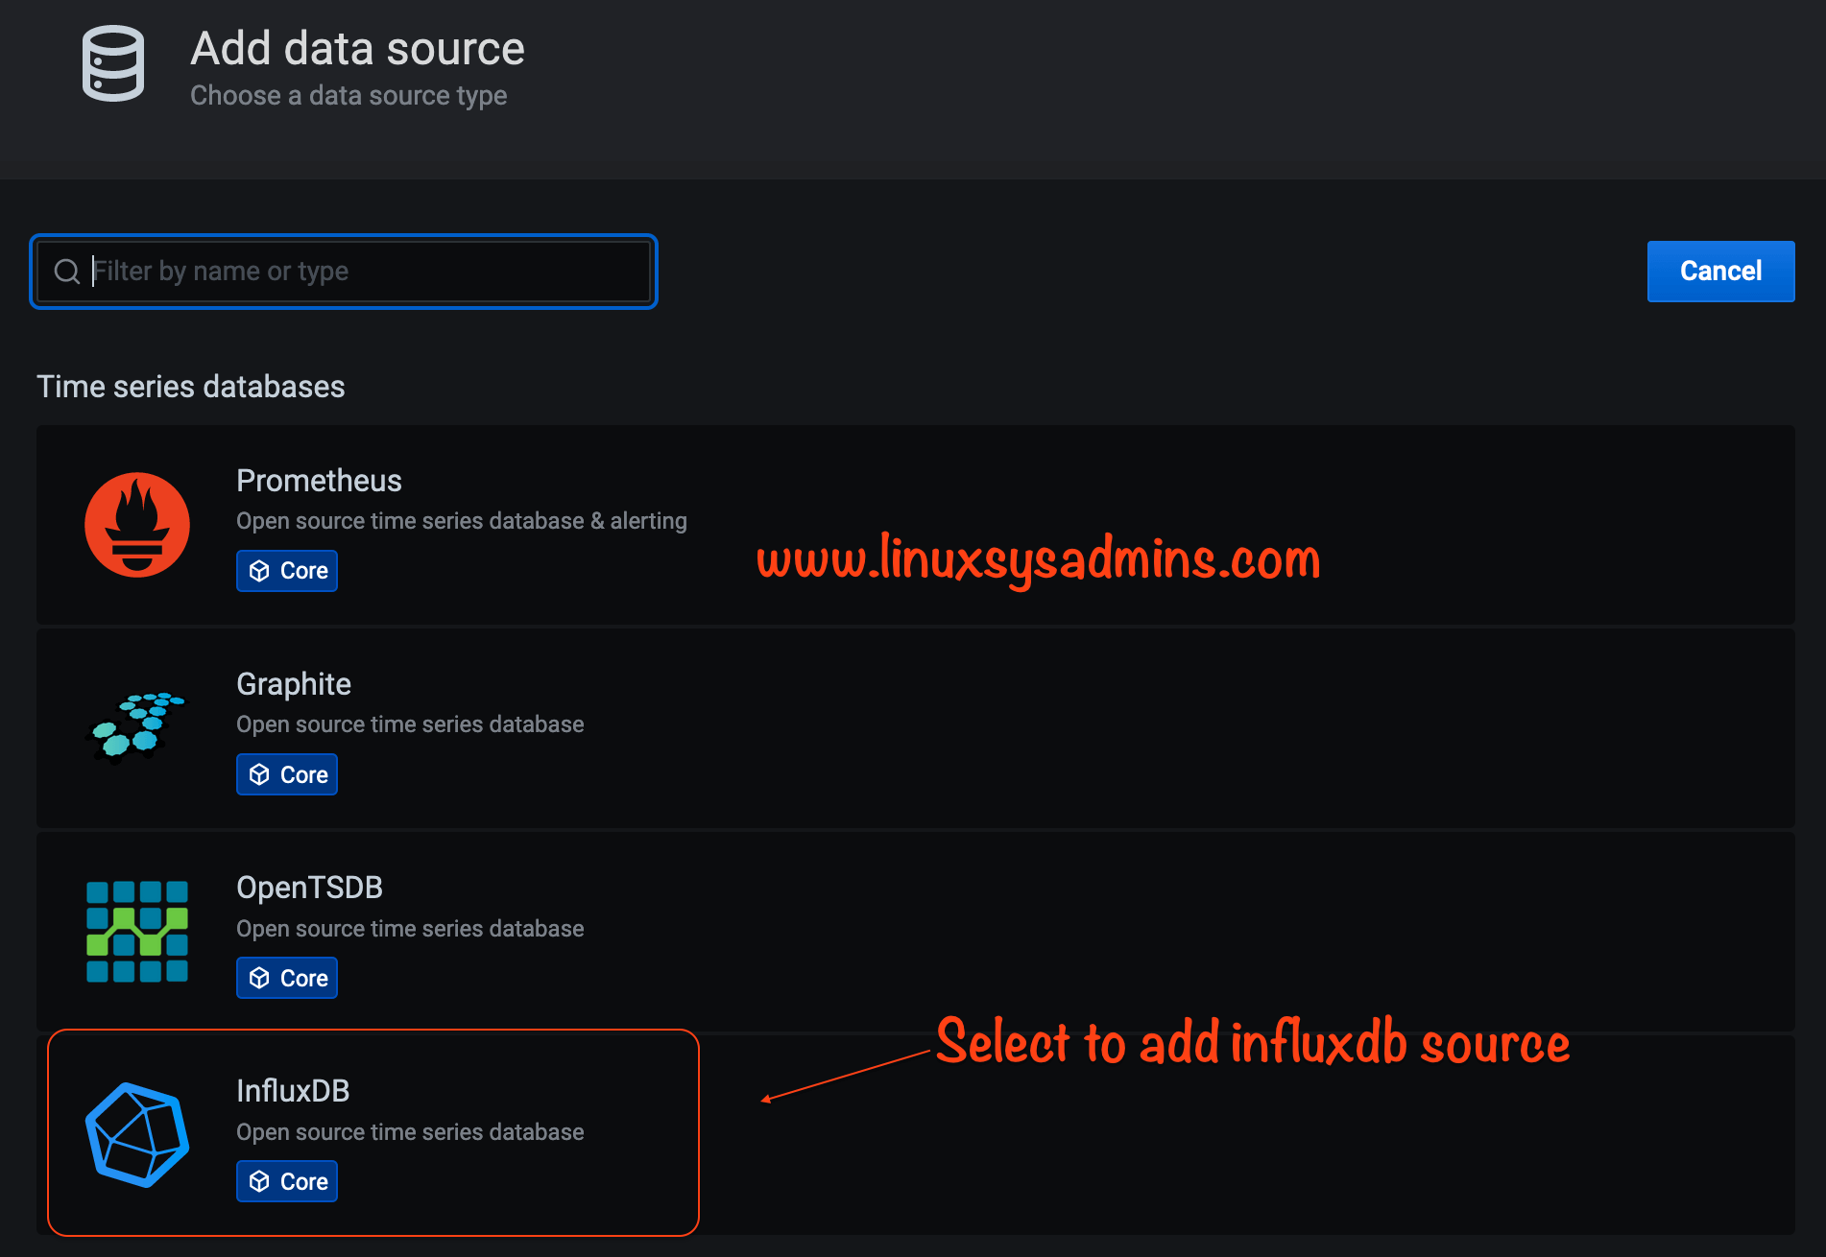This screenshot has height=1257, width=1826.
Task: Click the 'Open source time series database & alerting' description
Action: [x=462, y=521]
